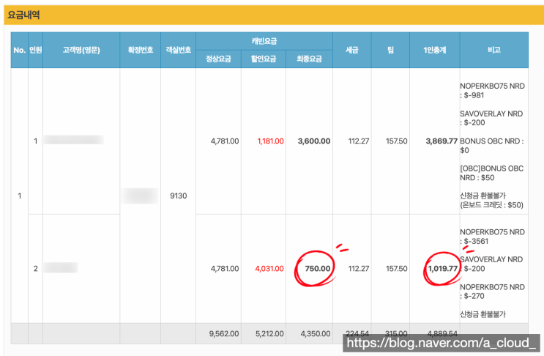
Task: Click the 3,600.00 final fare
Action: 314,141
